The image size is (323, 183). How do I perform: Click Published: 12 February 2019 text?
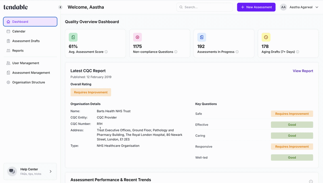[x=91, y=77]
